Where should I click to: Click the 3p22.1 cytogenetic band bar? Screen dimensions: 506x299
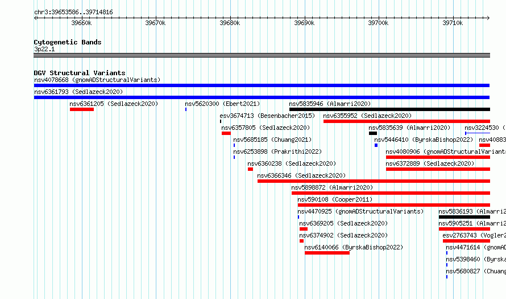click(262, 55)
